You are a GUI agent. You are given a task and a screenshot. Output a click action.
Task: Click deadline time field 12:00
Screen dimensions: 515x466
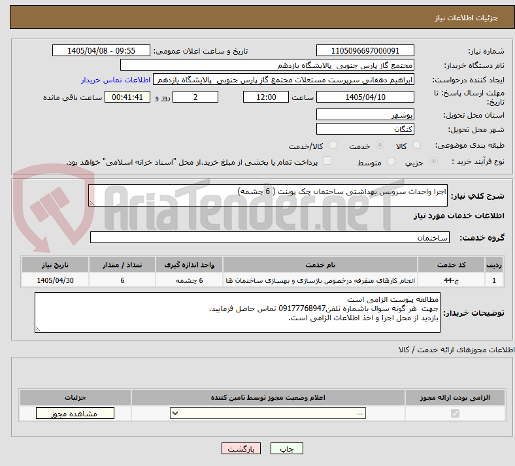coord(266,97)
